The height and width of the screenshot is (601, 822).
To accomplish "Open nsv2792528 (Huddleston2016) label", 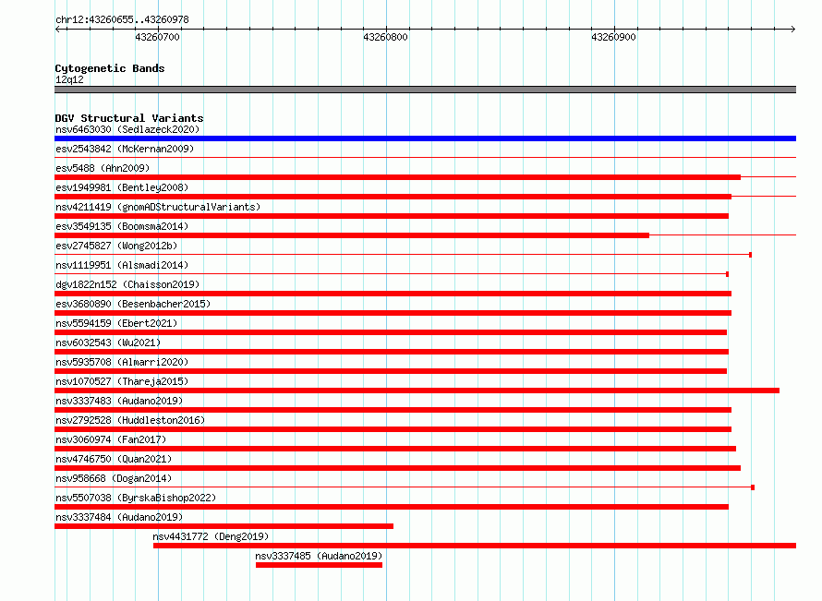I will pos(130,420).
